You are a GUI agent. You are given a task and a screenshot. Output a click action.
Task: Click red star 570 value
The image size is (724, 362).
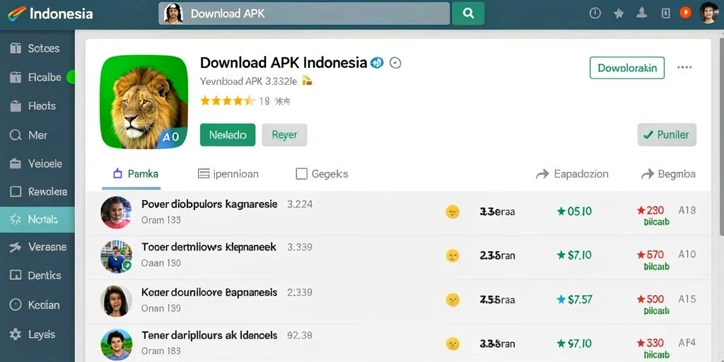650,255
